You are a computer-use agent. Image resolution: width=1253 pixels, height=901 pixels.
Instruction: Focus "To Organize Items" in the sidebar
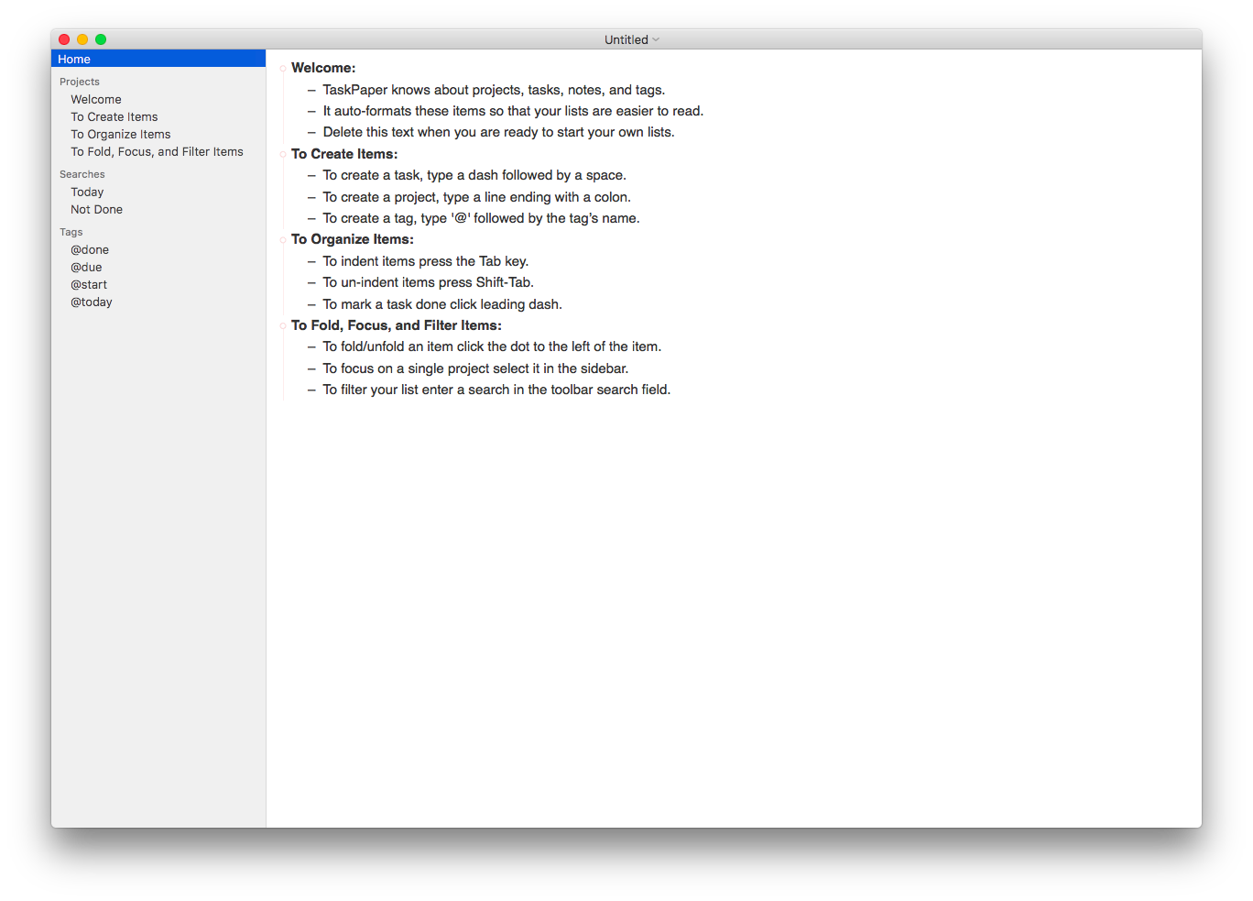coord(120,134)
